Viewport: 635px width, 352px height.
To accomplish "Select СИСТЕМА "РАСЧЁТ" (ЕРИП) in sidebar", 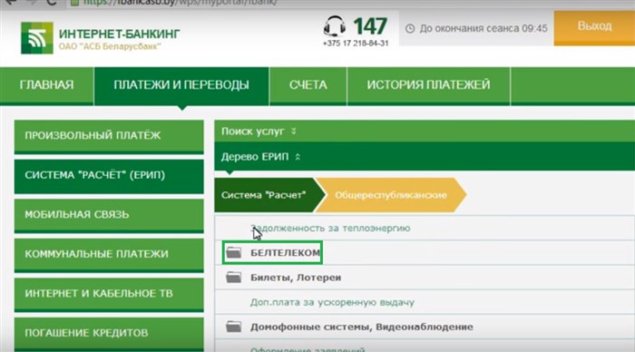I will point(109,176).
